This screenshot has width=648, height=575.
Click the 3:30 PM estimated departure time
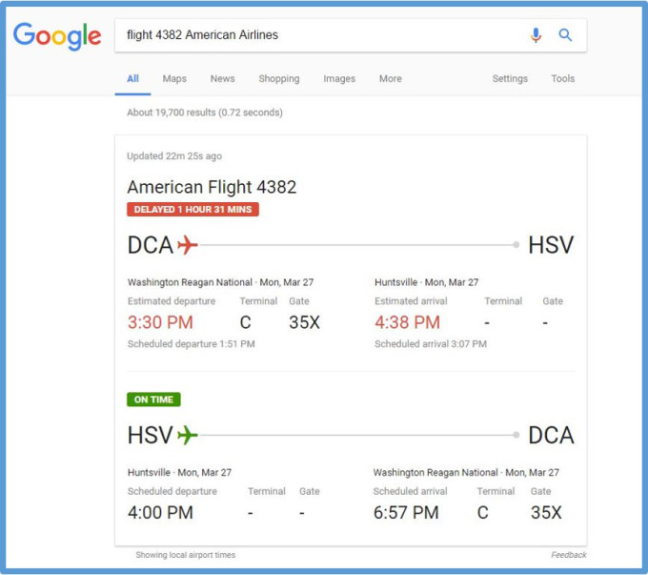coord(160,322)
